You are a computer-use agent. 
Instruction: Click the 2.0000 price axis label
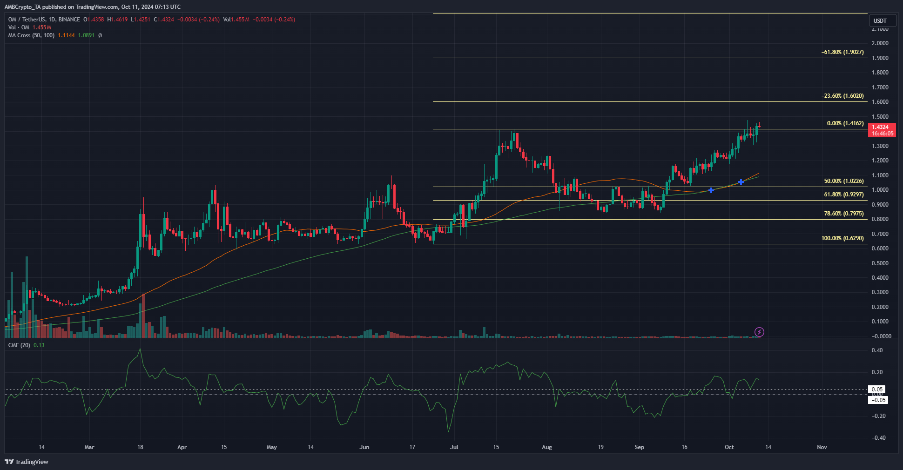[880, 43]
